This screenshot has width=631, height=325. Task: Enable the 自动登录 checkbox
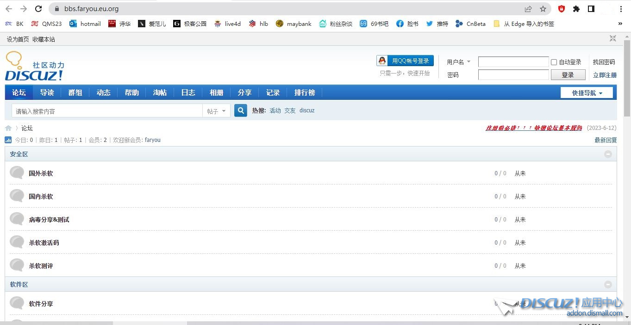(x=554, y=62)
